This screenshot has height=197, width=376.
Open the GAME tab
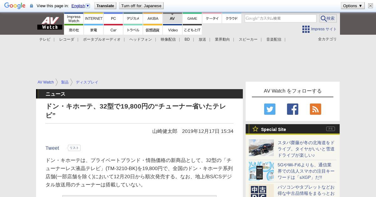192,18
